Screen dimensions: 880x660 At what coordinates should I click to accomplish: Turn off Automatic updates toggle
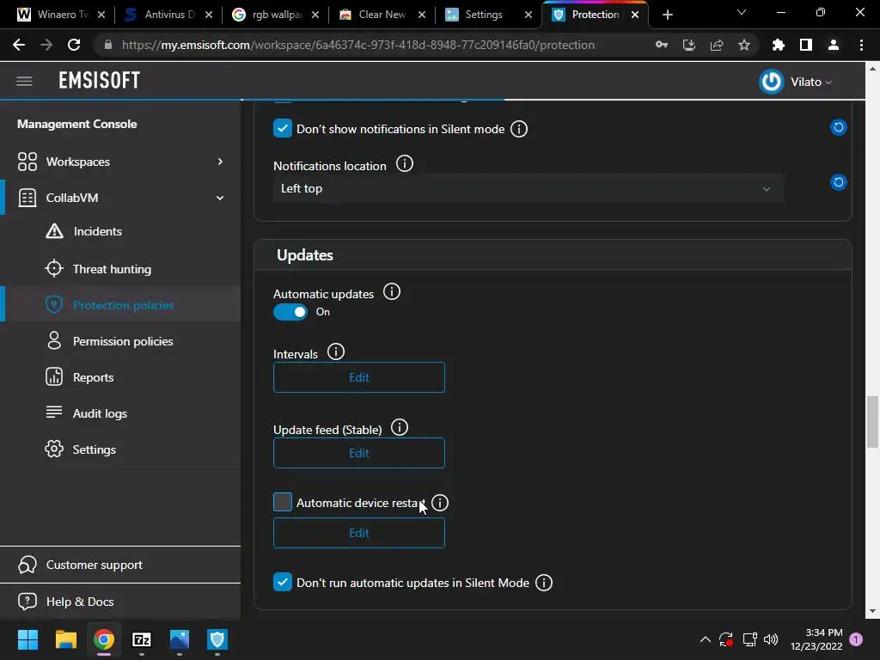(x=290, y=312)
